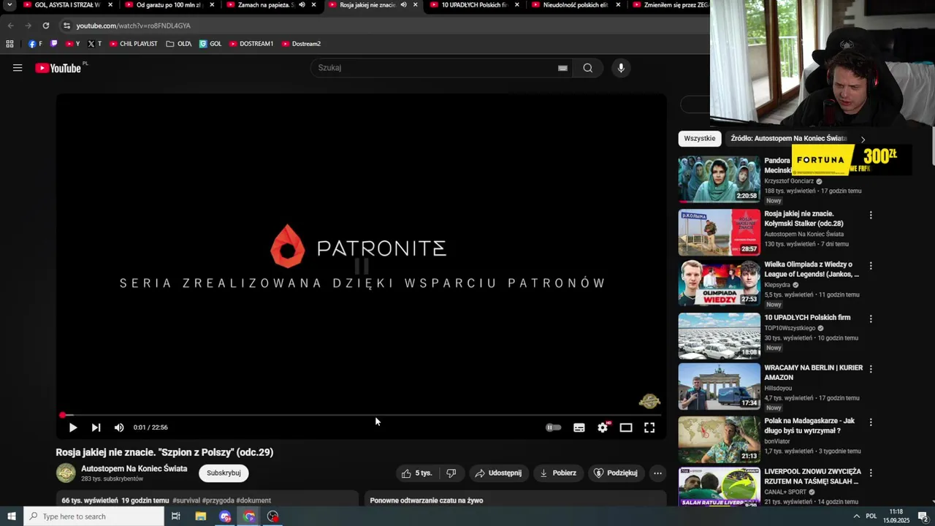Screen dimensions: 935x526
Task: Open options for the LIVERPOOL ZNOWU ZWYCIĘŻA video
Action: point(871,473)
